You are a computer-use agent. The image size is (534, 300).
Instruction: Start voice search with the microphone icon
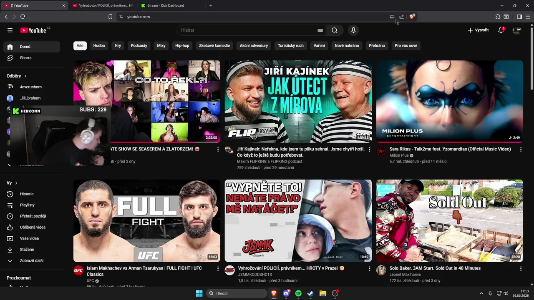[x=353, y=30]
